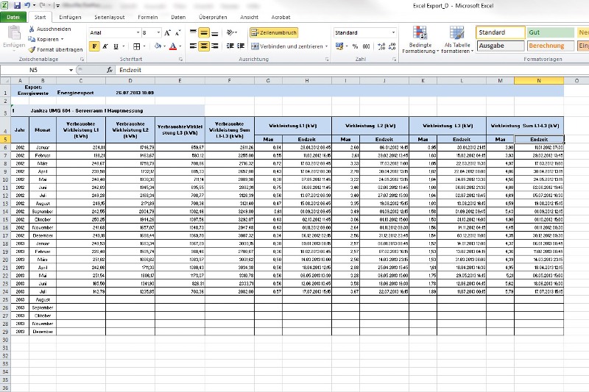Toggle middle vertical alignment
This screenshot has width=589, height=392.
(204, 32)
